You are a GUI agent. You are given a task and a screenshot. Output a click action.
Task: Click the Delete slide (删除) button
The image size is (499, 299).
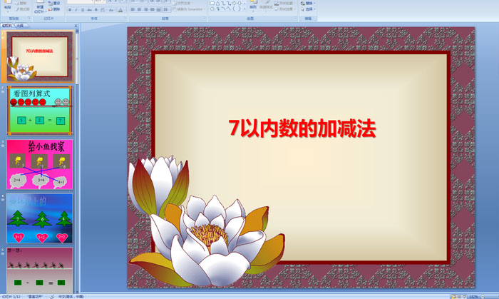[x=54, y=9]
